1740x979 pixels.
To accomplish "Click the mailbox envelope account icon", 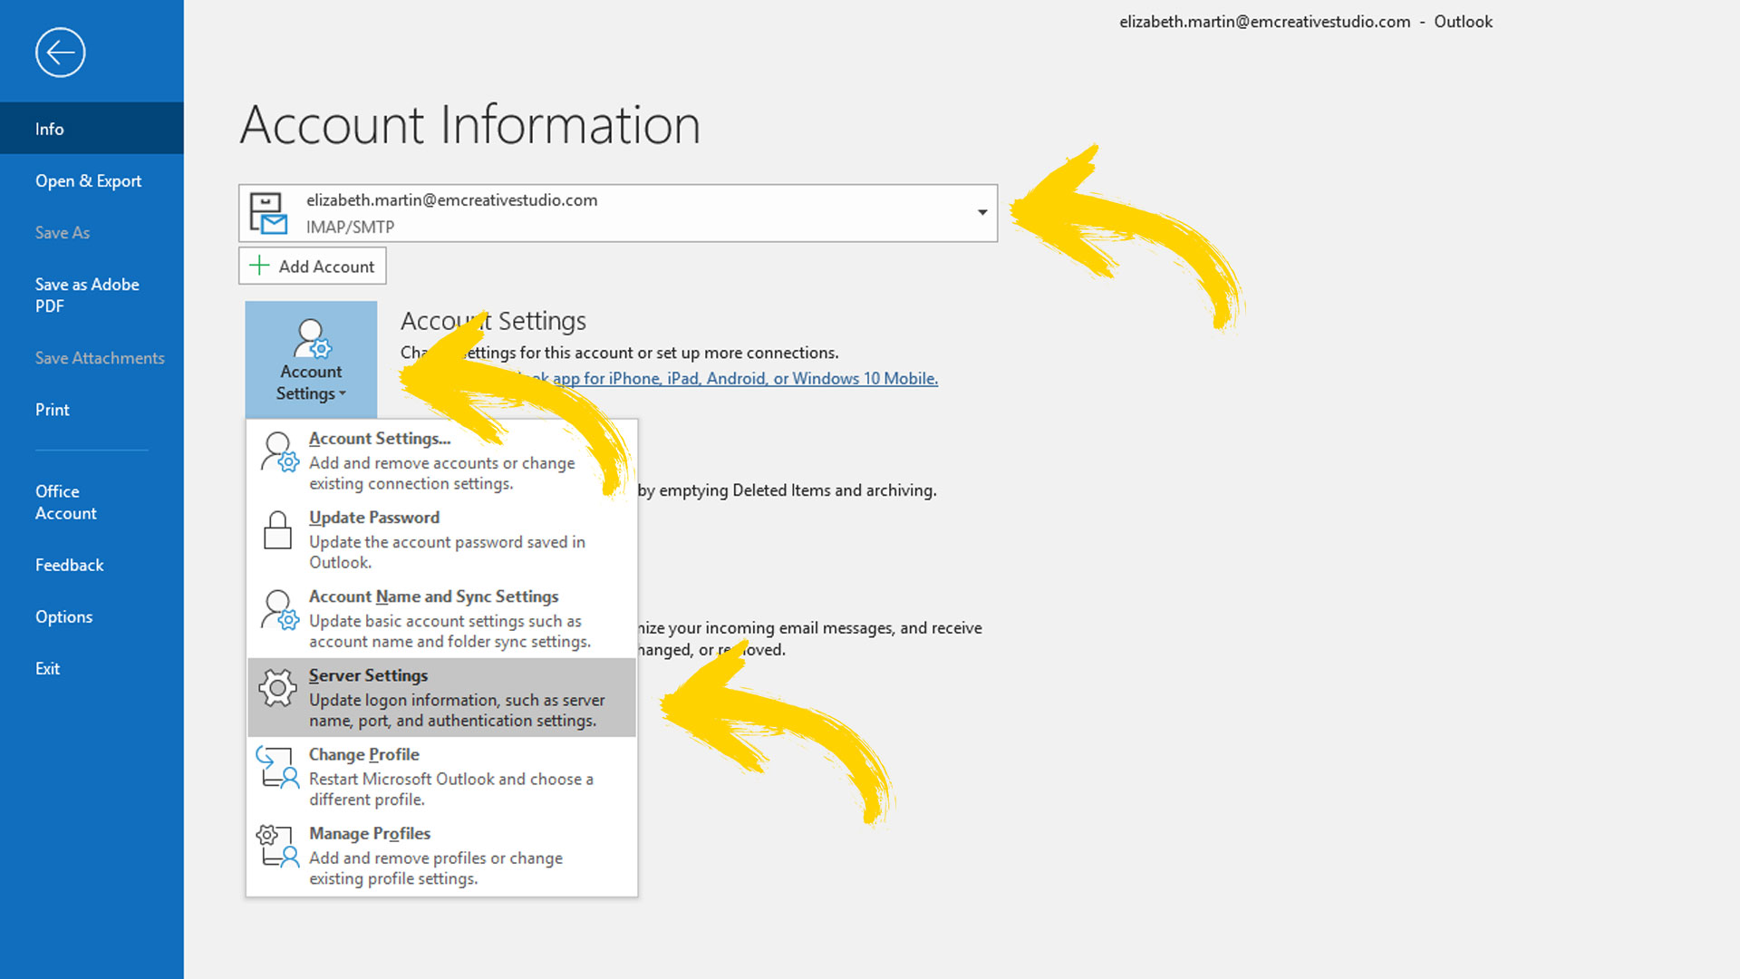I will [x=268, y=214].
